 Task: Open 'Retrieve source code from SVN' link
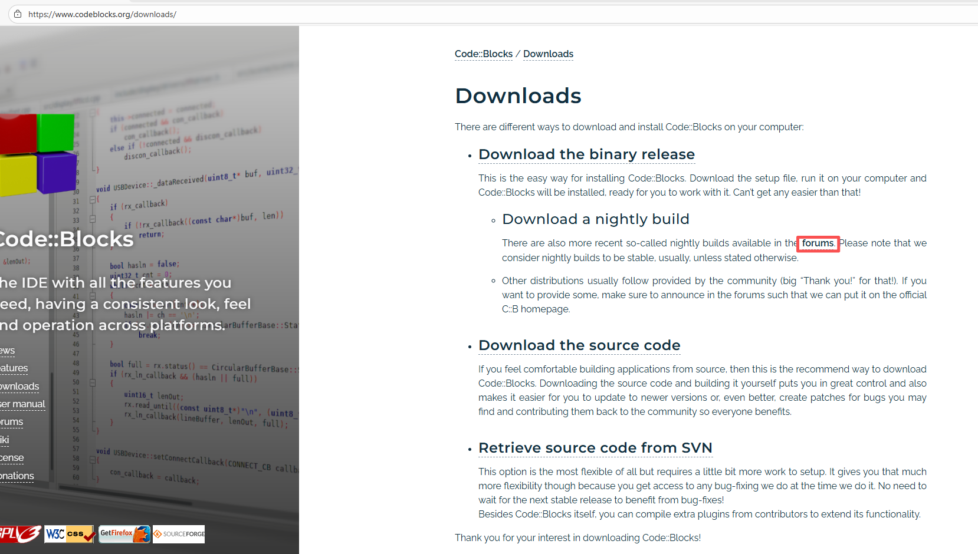tap(595, 448)
